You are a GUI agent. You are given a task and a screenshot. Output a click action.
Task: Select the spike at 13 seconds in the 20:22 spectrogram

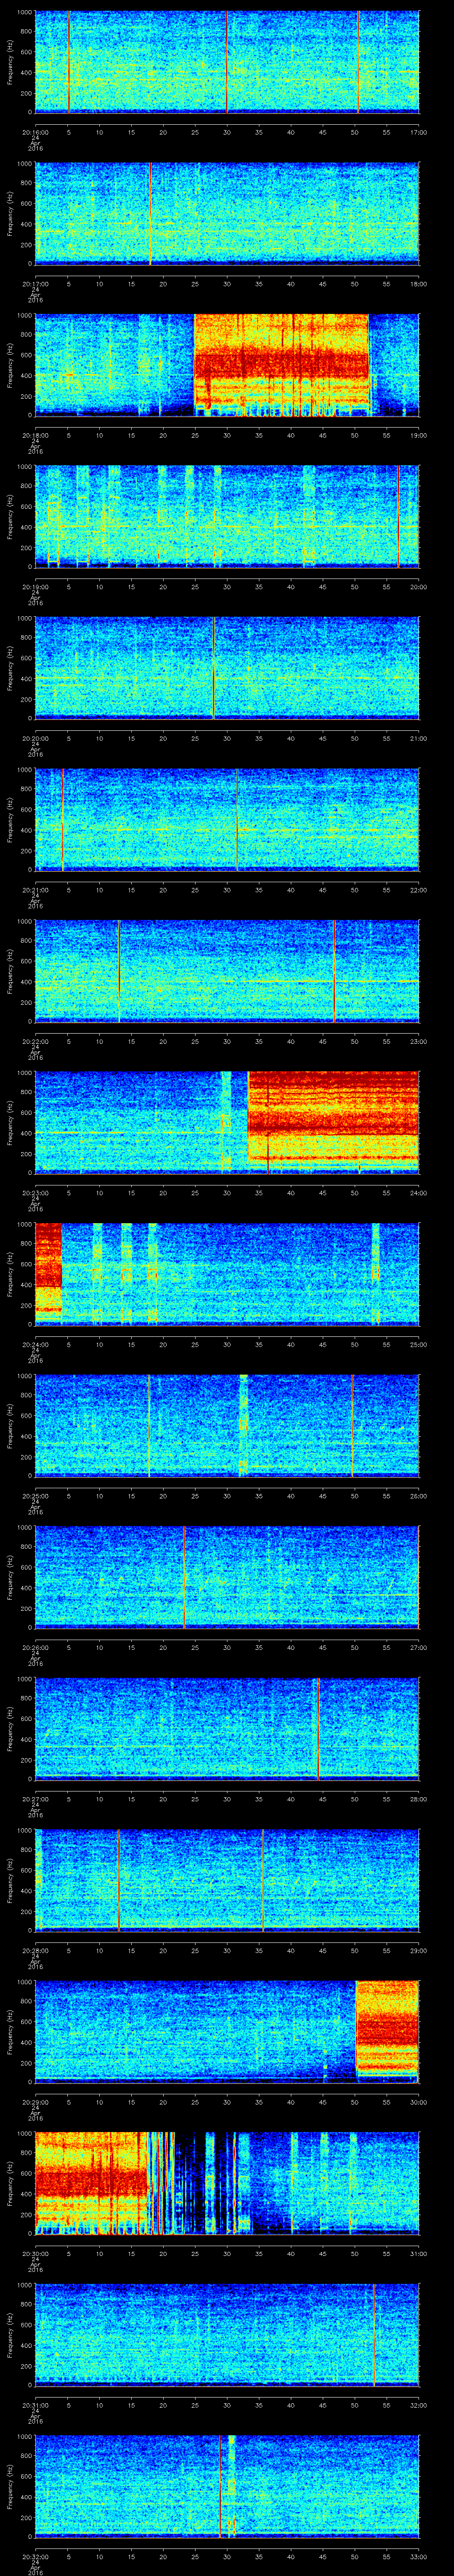[119, 971]
